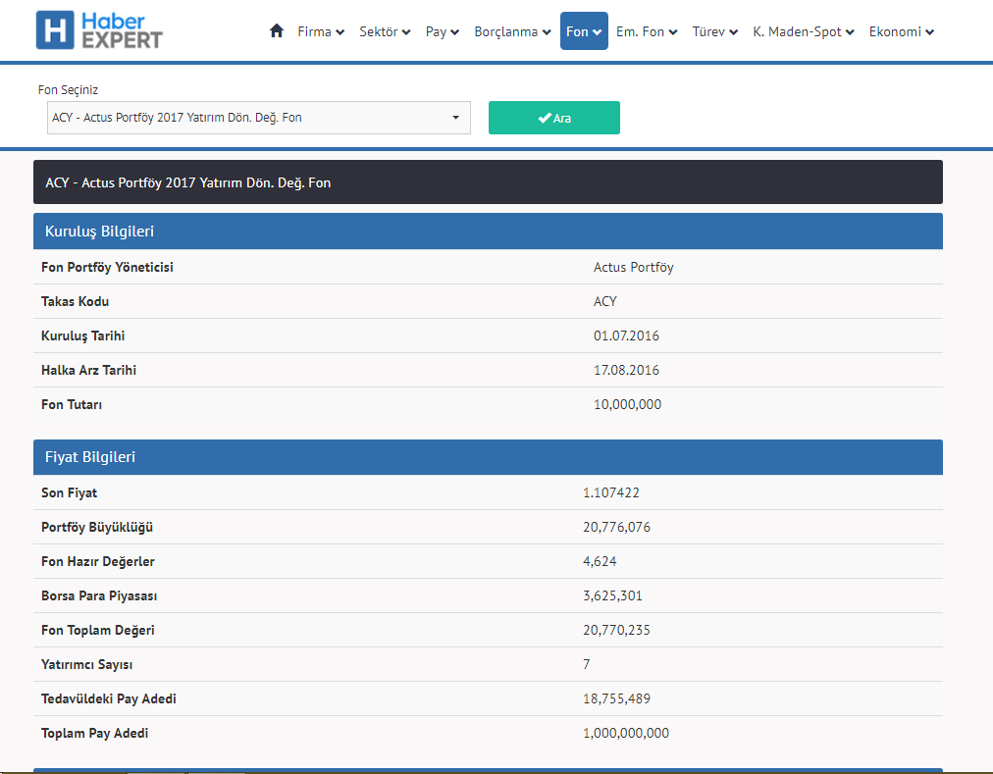Viewport: 993px width, 774px height.
Task: Select the Tedavüldeki Pay Adedi value 18,755,489
Action: point(617,698)
